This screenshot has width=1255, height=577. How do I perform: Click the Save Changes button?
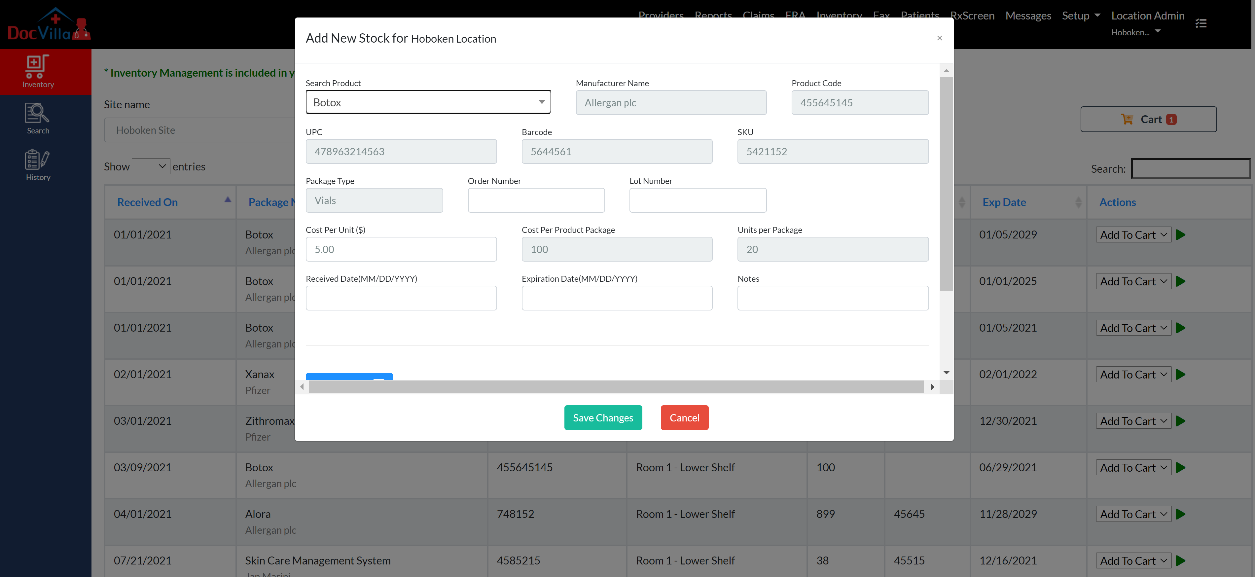[603, 418]
